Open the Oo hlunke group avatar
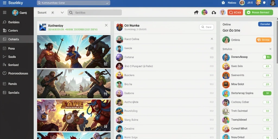The width and height of the screenshot is (278, 139). point(120,27)
